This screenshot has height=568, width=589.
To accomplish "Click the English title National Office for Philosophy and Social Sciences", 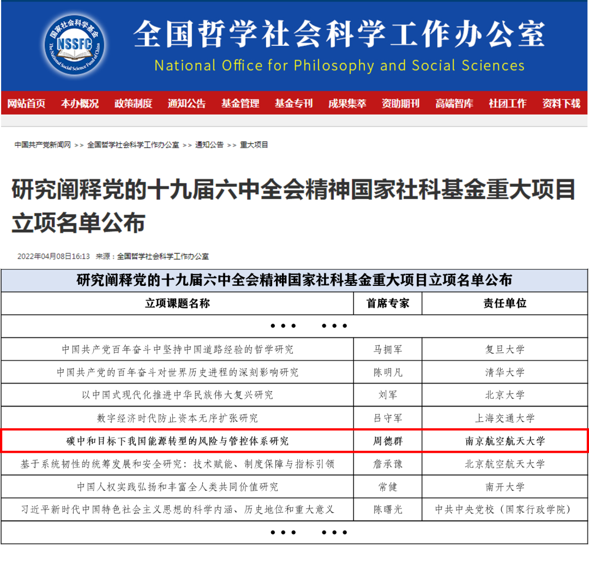I will pos(340,65).
